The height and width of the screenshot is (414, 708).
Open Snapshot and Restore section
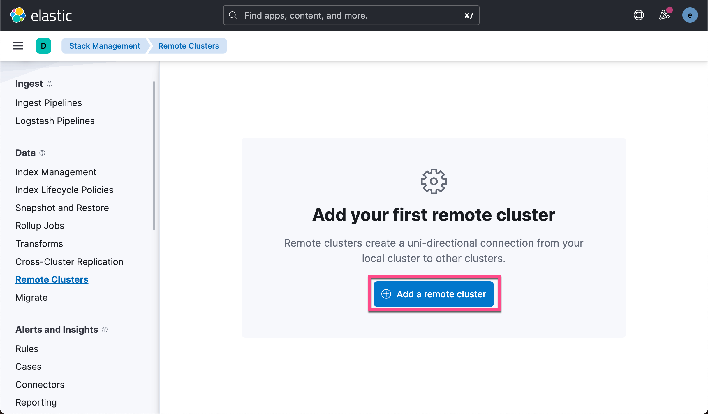[62, 208]
